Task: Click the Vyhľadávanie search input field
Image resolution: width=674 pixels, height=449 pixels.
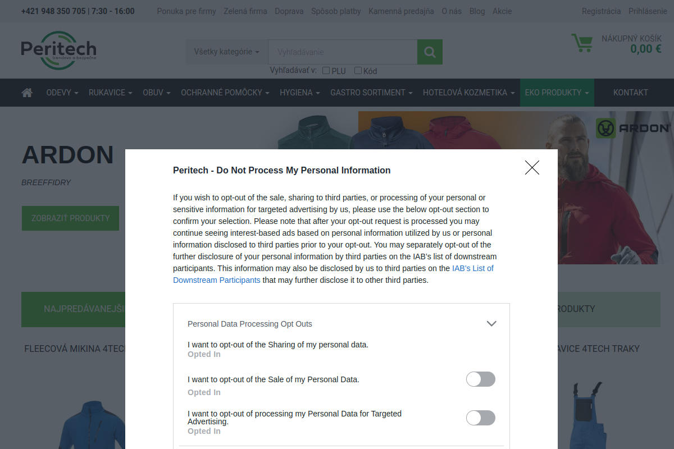Action: [343, 52]
